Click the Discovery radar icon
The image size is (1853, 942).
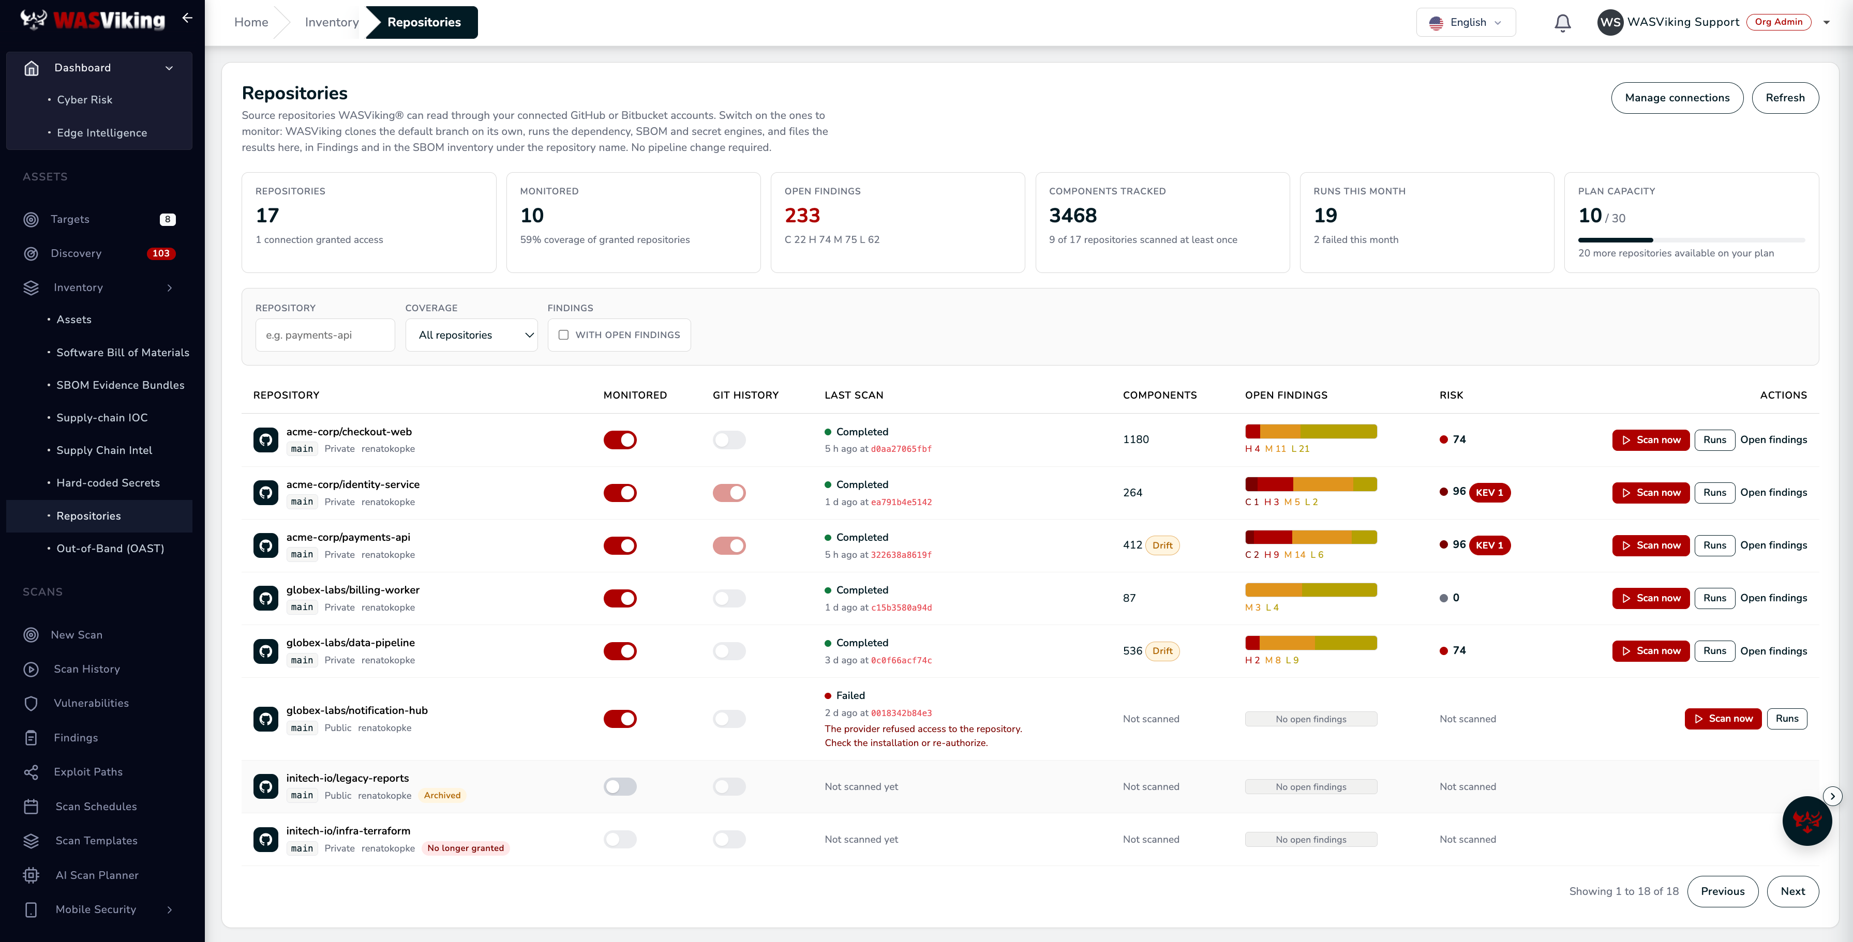[x=31, y=253]
